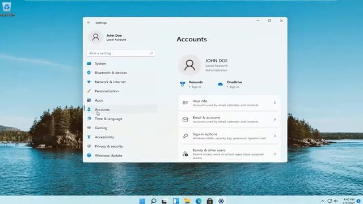The height and width of the screenshot is (204, 363).
Task: Click the OneDrive cloud icon
Action: coord(220,84)
